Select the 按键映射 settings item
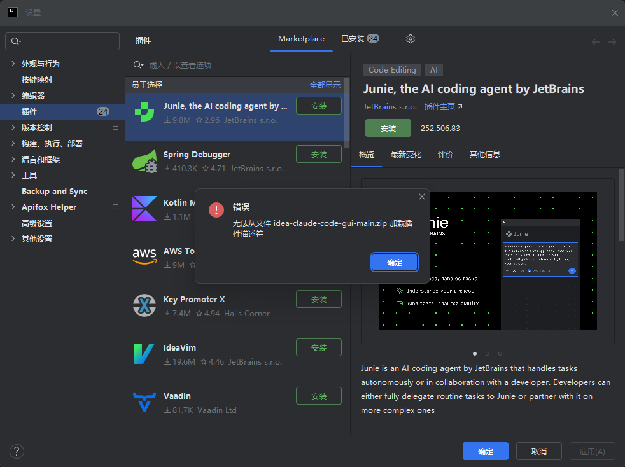The image size is (625, 467). coord(62,80)
